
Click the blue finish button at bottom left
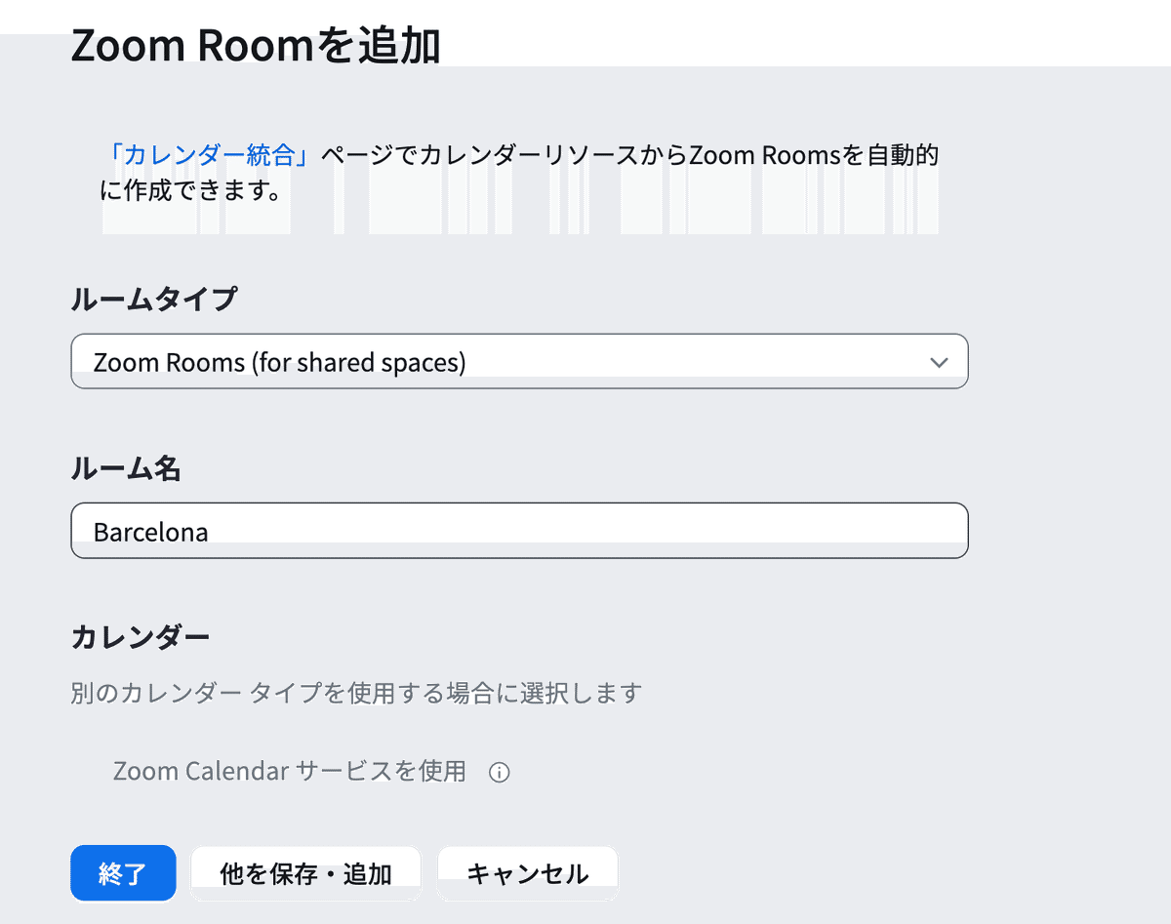click(x=123, y=873)
